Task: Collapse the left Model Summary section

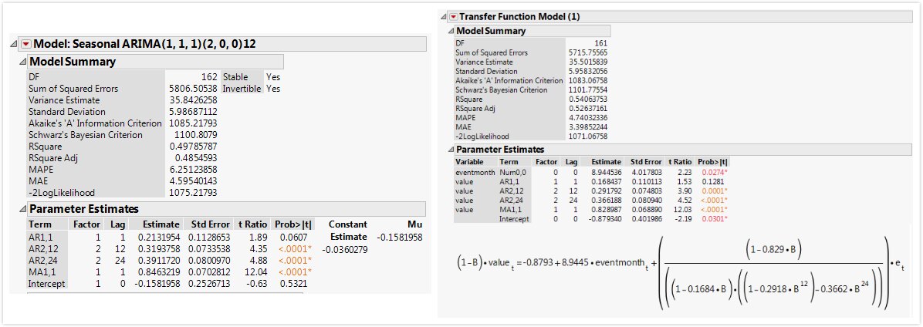Action: tap(23, 62)
